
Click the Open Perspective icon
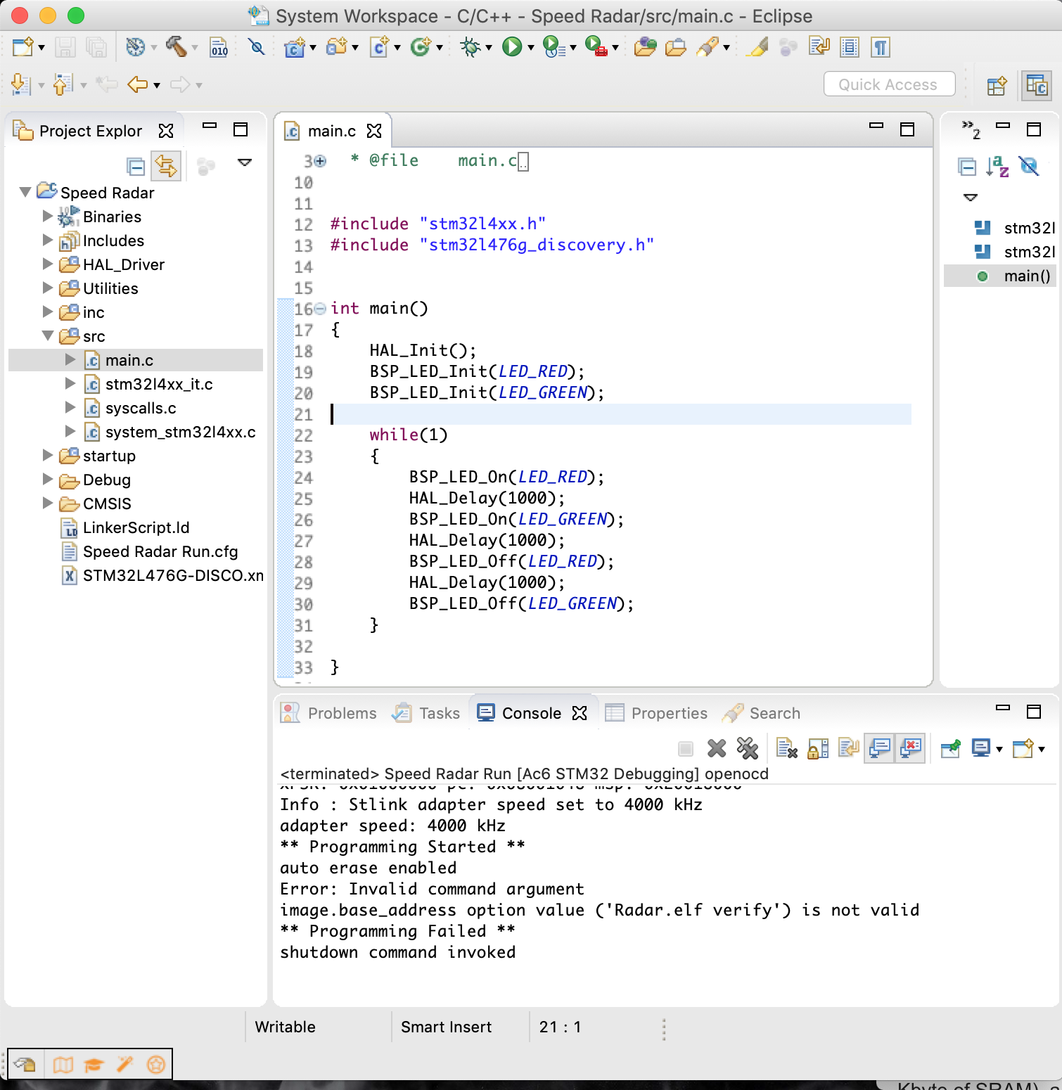997,86
